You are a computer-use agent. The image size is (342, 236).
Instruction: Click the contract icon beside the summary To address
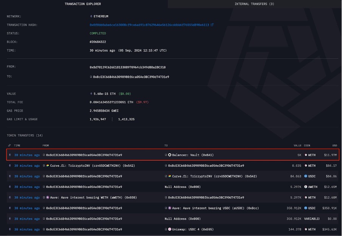tap(91, 77)
